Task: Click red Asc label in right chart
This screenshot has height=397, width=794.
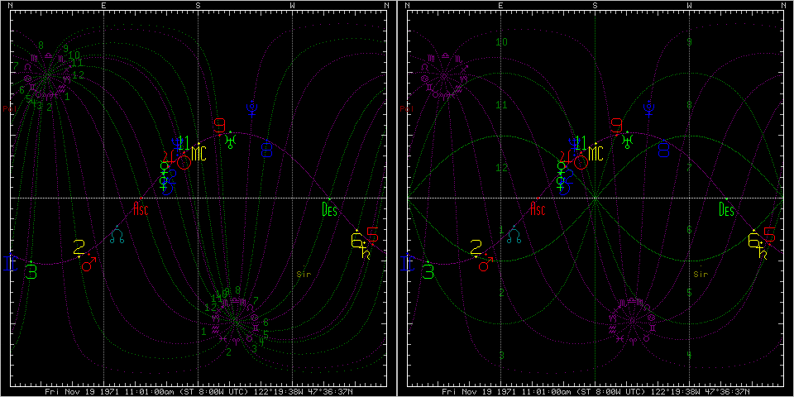Action: 538,208
